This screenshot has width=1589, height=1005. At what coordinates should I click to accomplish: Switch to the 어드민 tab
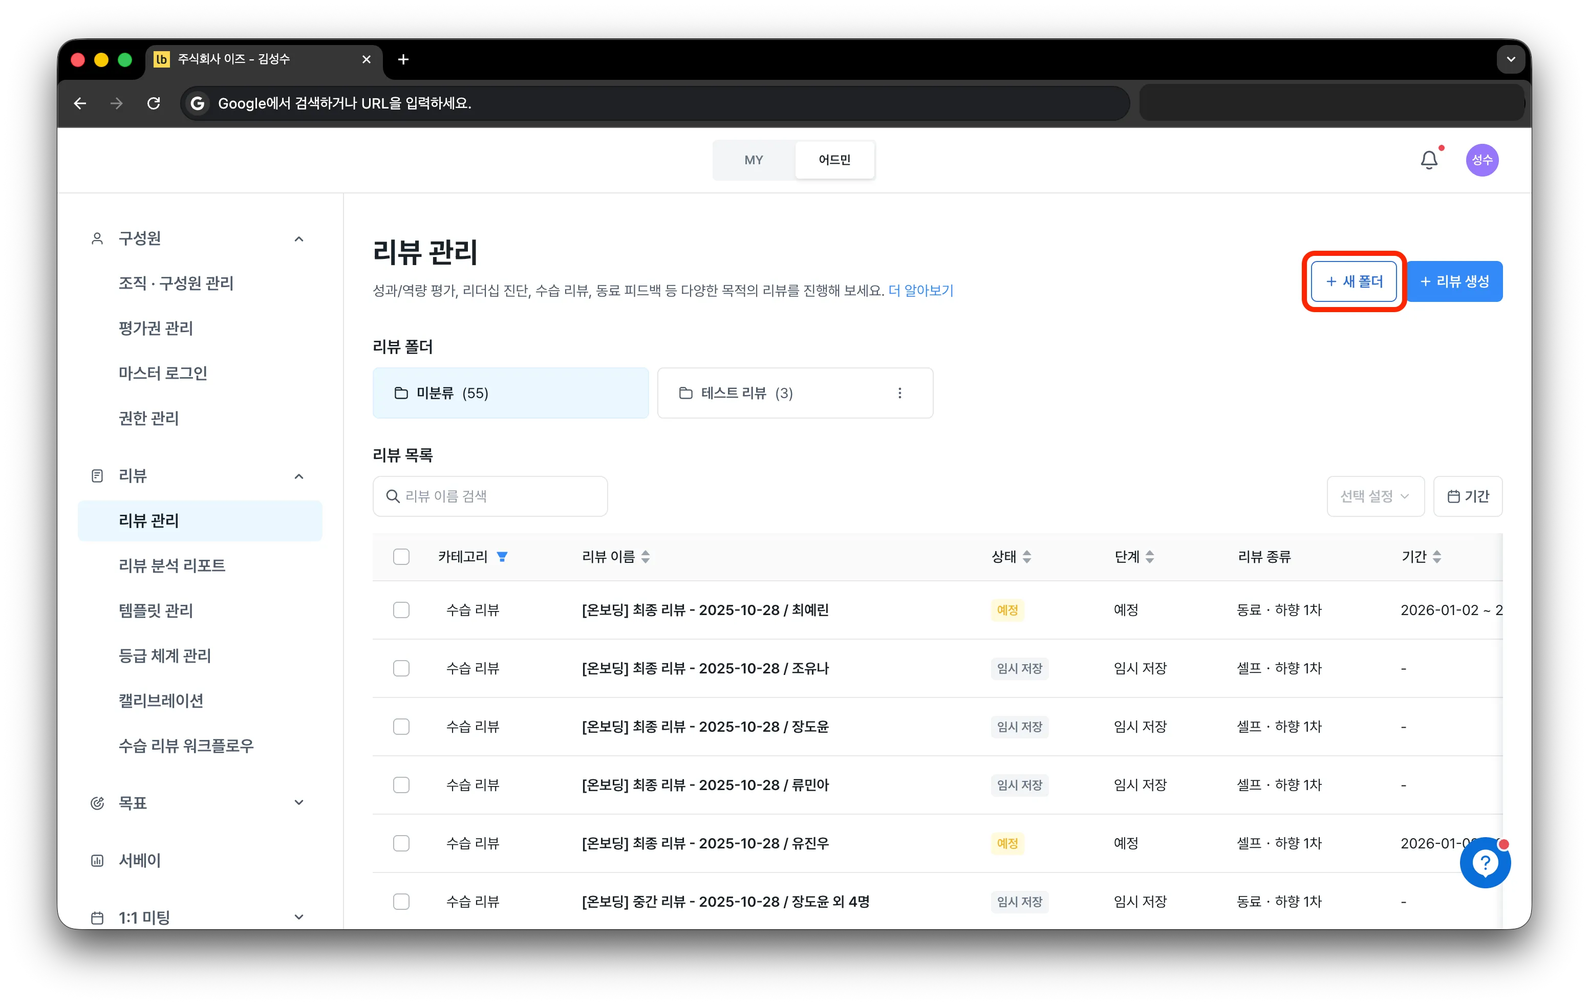coord(834,160)
